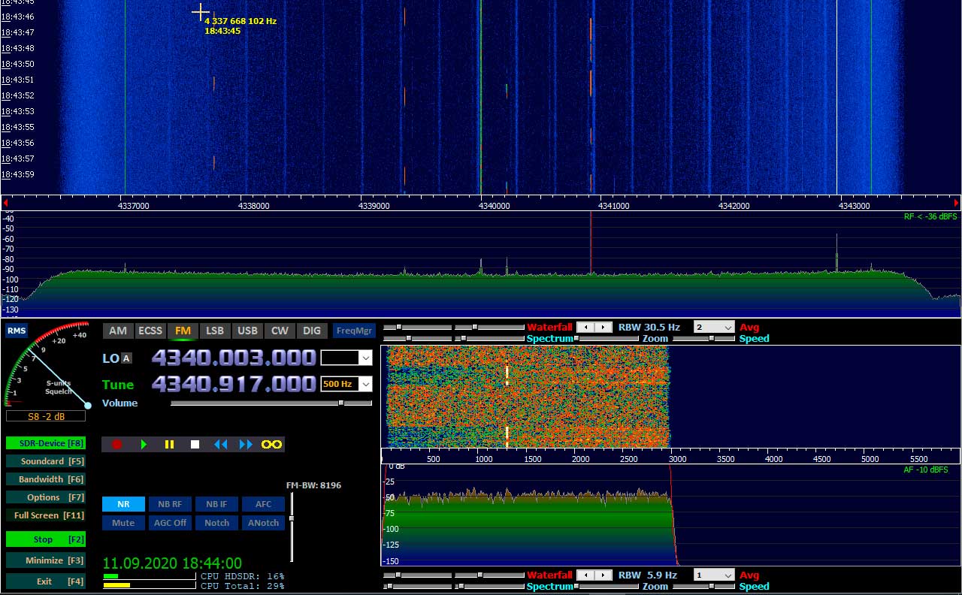
Task: Adjust the AF display Speed slider
Action: pos(703,587)
